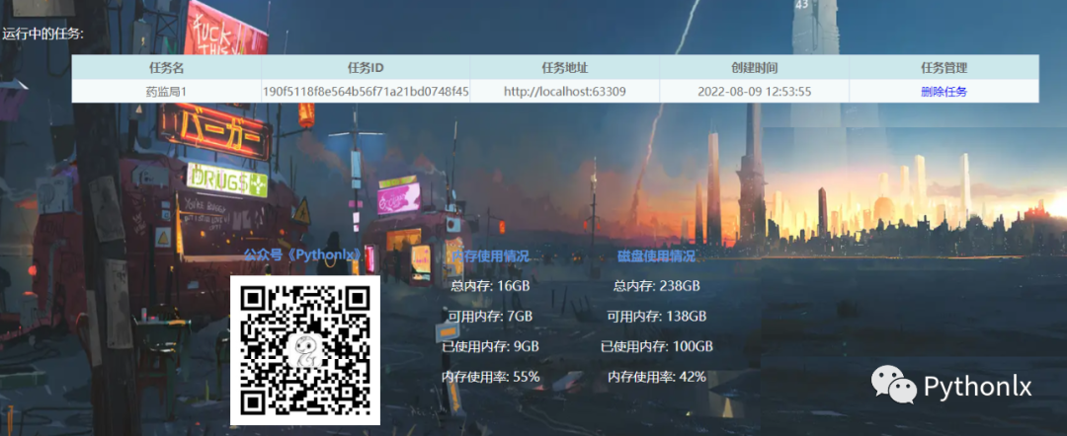The height and width of the screenshot is (436, 1067).
Task: Click the 运行中的任务 heading
Action: point(42,34)
